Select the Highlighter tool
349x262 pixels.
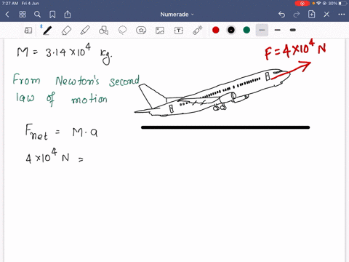coord(85,31)
